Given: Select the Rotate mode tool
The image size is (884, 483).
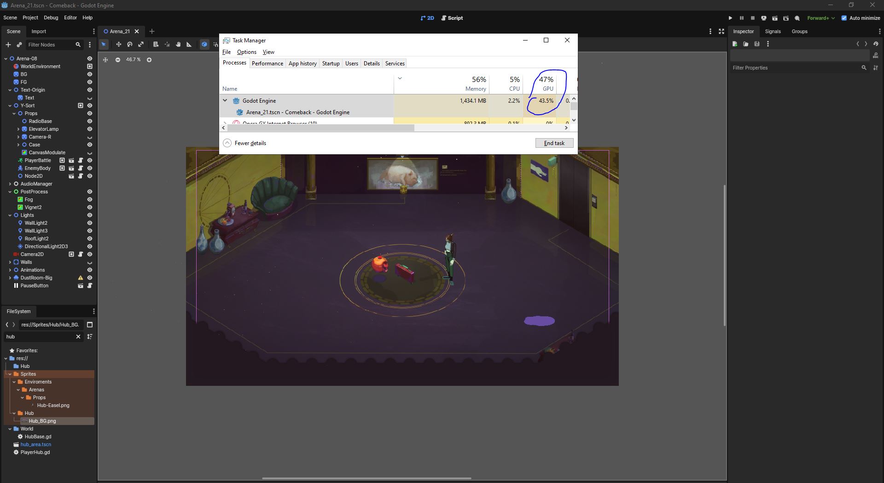Looking at the screenshot, I should click(130, 44).
